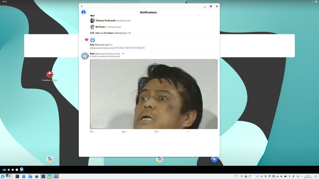Open the RootBeer Sample desktop icon
The height and width of the screenshot is (179, 319).
(x=50, y=76)
